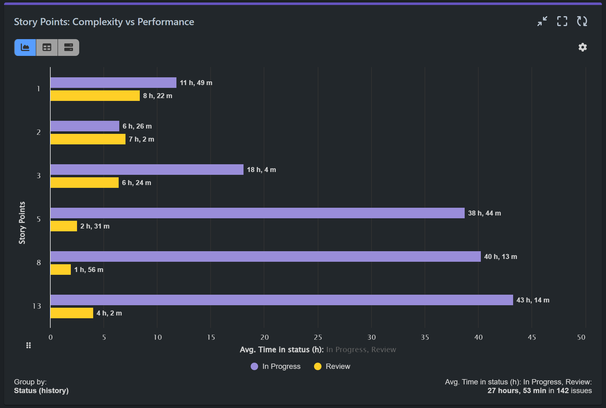The width and height of the screenshot is (606, 408).
Task: Open the list view icon
Action: tap(68, 47)
